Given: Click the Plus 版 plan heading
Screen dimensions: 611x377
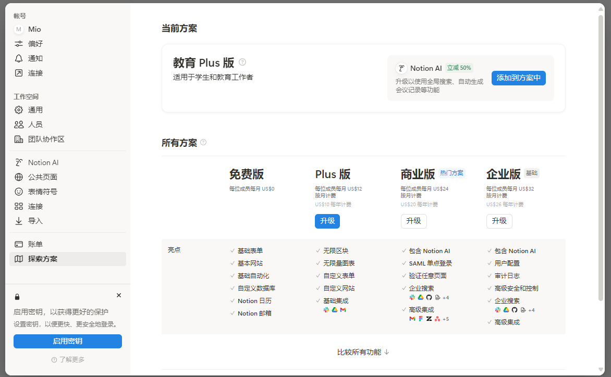Looking at the screenshot, I should pos(333,174).
